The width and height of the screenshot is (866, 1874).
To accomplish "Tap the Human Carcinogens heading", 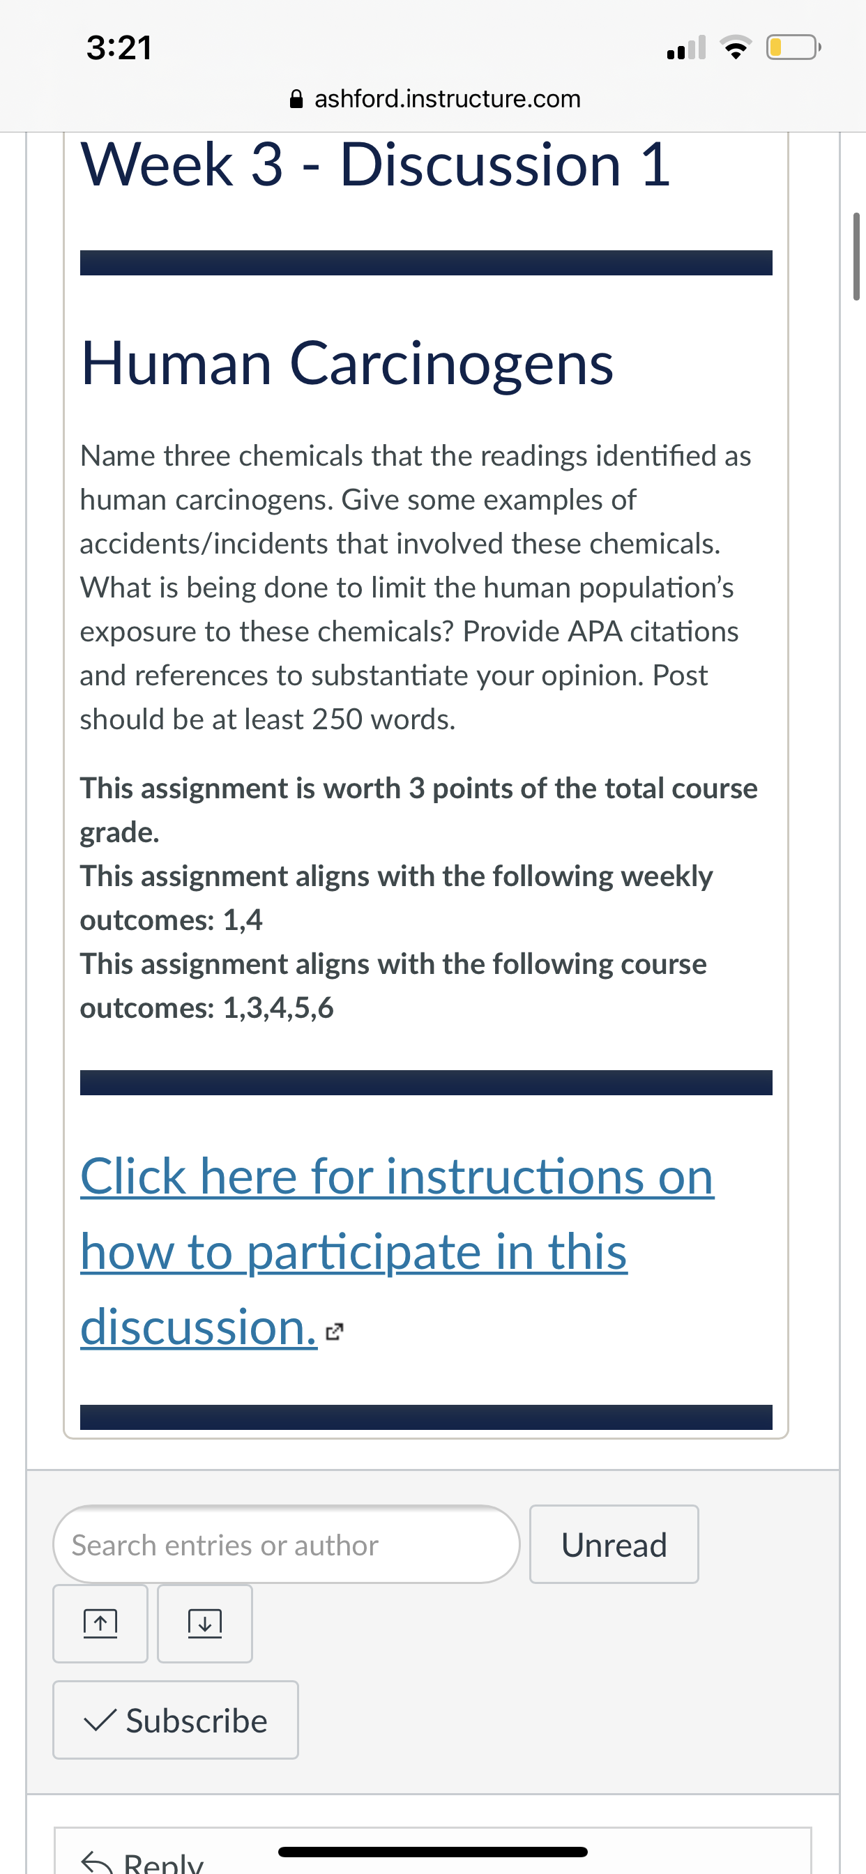I will pos(347,364).
